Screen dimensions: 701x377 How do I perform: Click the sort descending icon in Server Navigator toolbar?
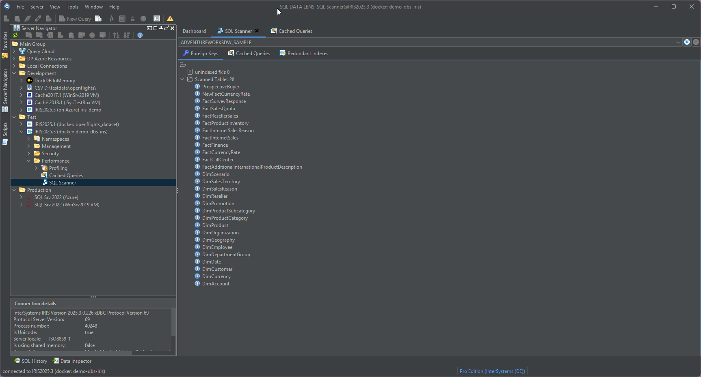[127, 35]
